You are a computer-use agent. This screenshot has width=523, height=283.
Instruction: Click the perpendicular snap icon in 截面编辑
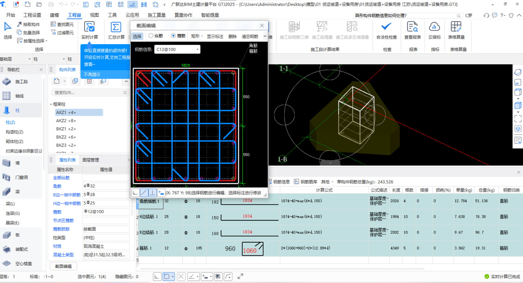click(152, 193)
